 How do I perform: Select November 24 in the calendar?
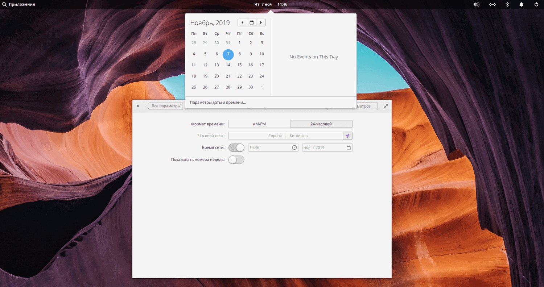262,76
